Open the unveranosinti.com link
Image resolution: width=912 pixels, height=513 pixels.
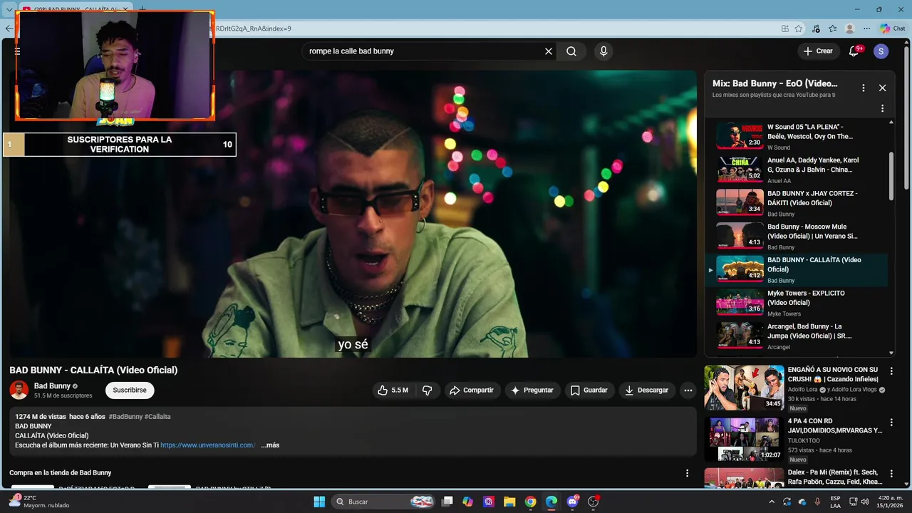207,445
